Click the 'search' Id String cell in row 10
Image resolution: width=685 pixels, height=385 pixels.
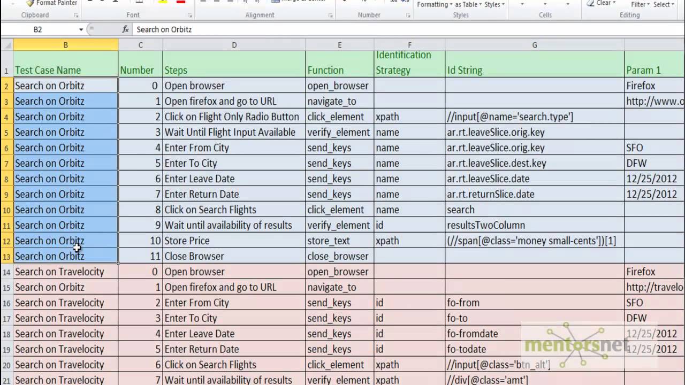[x=535, y=210]
